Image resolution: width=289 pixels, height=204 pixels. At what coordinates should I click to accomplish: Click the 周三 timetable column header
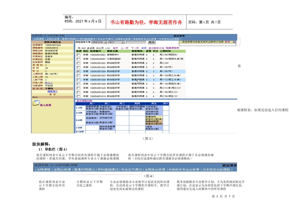tap(122, 104)
